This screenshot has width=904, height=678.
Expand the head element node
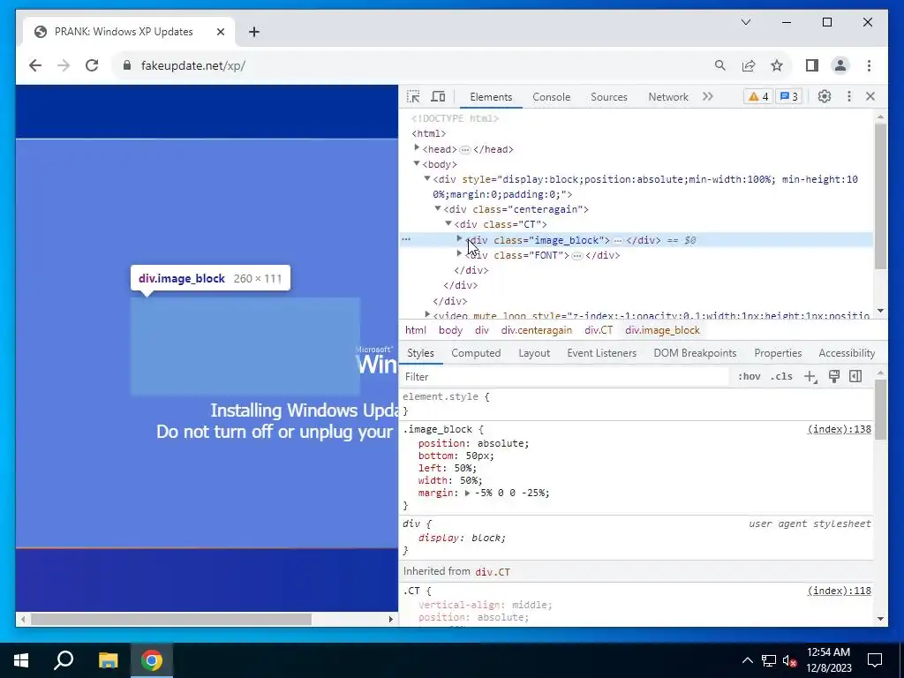click(417, 148)
